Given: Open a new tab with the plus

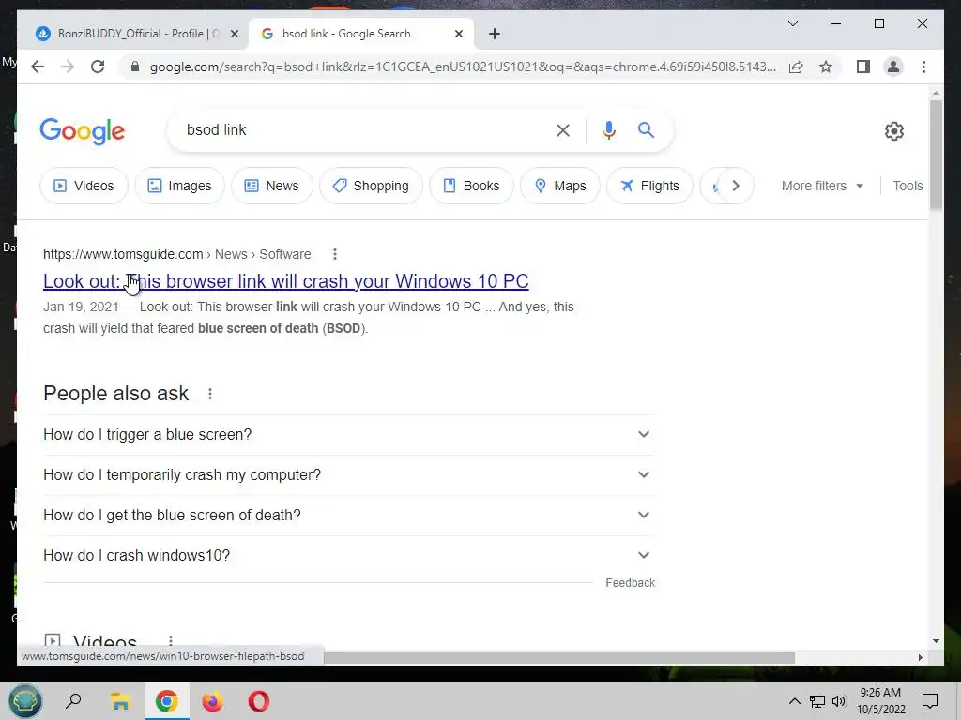Looking at the screenshot, I should (495, 34).
